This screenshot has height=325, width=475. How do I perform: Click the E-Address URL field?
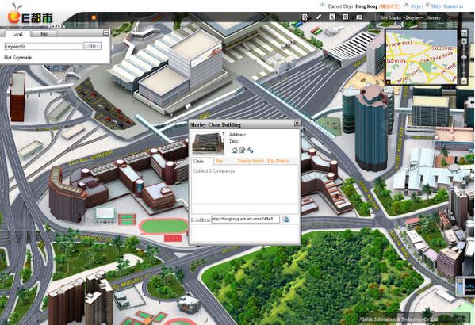245,219
